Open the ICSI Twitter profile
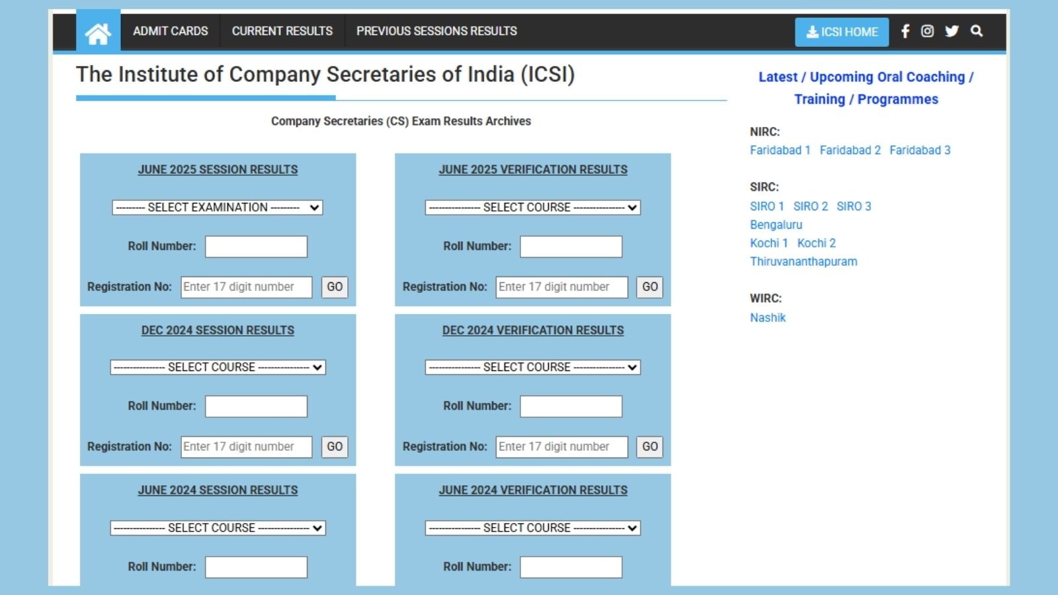 coord(952,31)
